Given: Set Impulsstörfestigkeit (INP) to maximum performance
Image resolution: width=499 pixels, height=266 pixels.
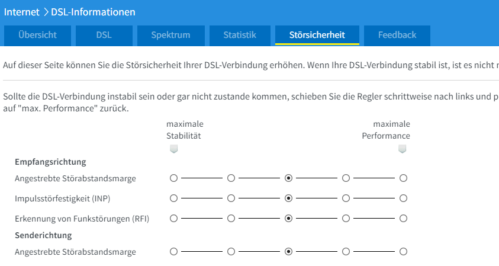Looking at the screenshot, I should pyautogui.click(x=404, y=198).
